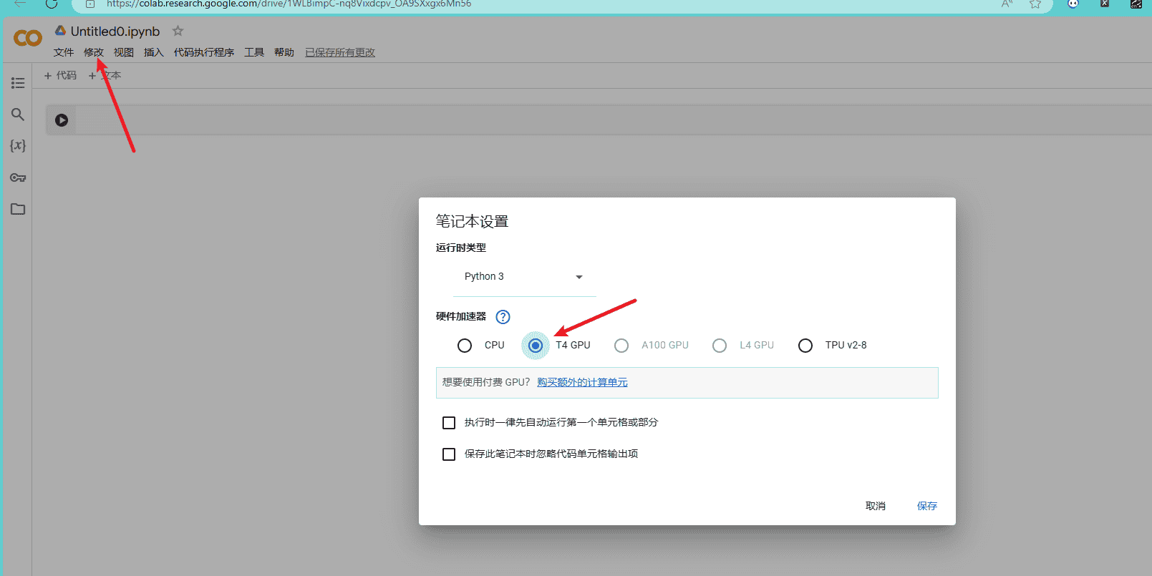Screen dimensions: 1152x576
Task: Select the T4 GPU radio option
Action: tap(536, 346)
